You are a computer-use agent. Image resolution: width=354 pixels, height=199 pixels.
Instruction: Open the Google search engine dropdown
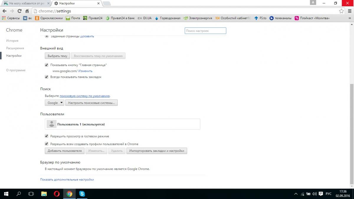coord(55,103)
